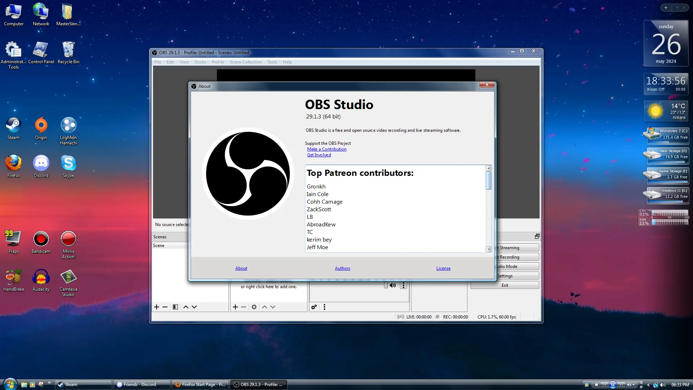This screenshot has height=390, width=693.
Task: Open the scene filters icon in Scenes dock
Action: pos(175,307)
